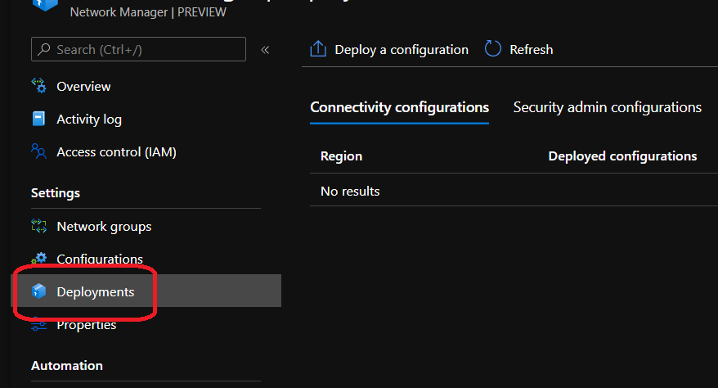Image resolution: width=718 pixels, height=388 pixels.
Task: Click the Refresh circular arrow icon
Action: click(x=492, y=49)
